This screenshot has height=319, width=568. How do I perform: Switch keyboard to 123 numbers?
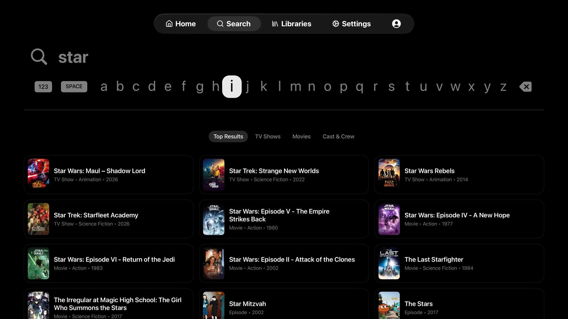coord(43,87)
